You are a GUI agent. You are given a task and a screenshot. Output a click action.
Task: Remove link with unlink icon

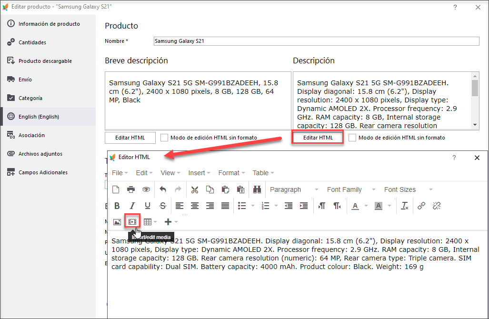437,206
